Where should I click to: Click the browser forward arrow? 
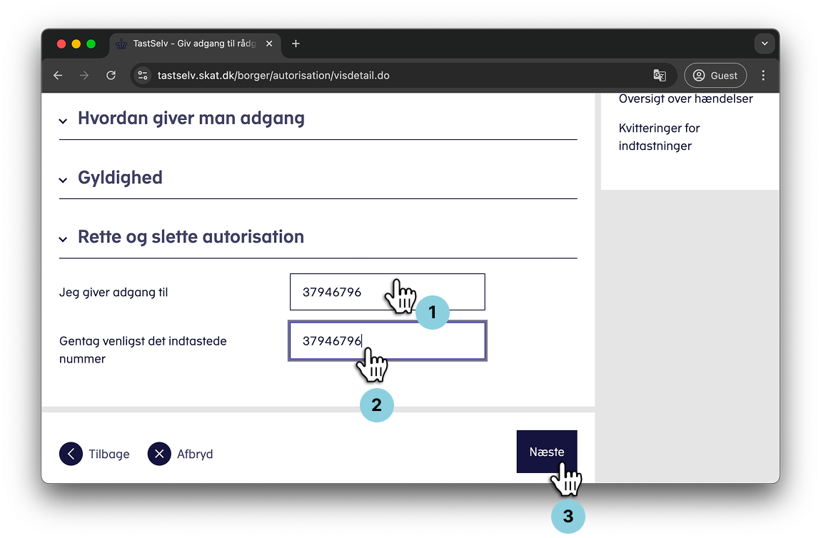pos(84,76)
